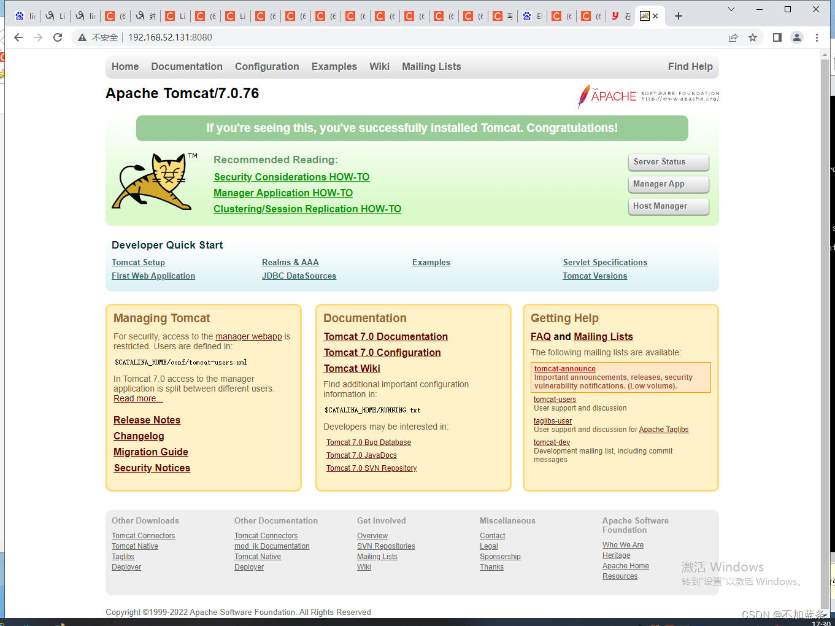
Task: Open JDBC DataSources link
Action: click(299, 276)
